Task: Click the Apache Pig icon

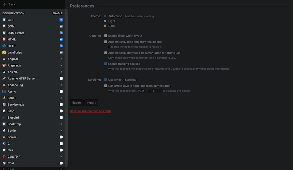Action: (4, 85)
